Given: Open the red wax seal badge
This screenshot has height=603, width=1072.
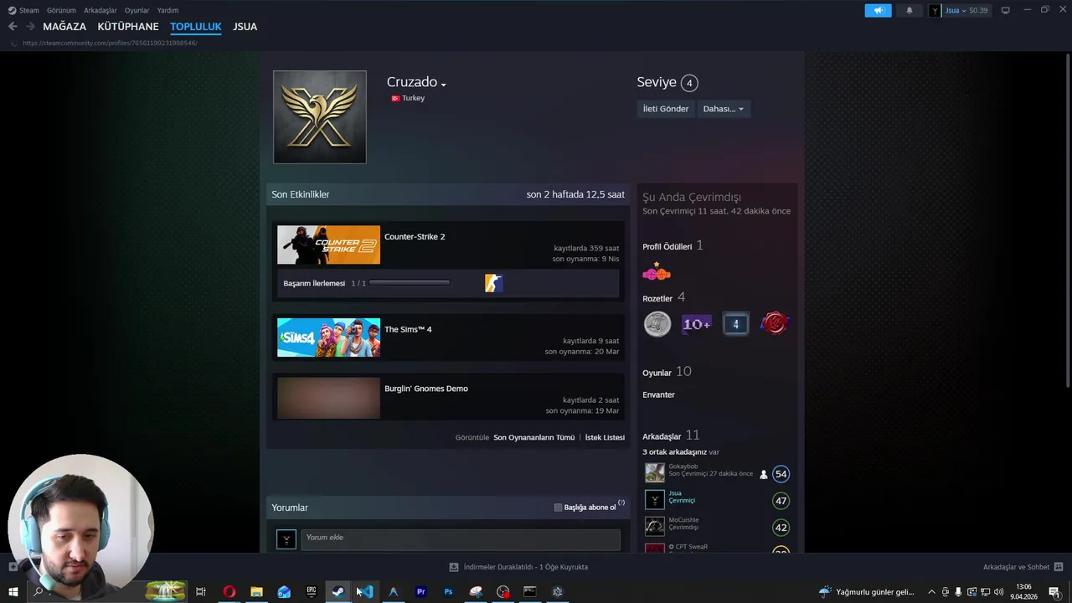Looking at the screenshot, I should (x=775, y=323).
